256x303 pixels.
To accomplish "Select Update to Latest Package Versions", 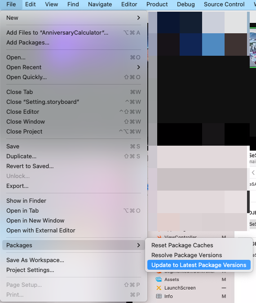I will 199,265.
